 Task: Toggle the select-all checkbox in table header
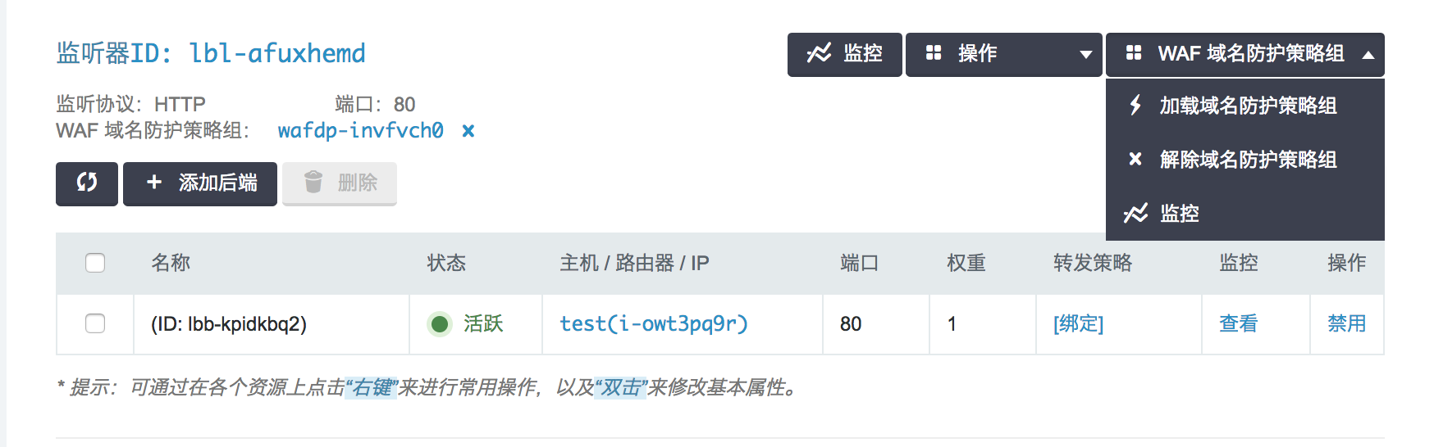click(95, 263)
